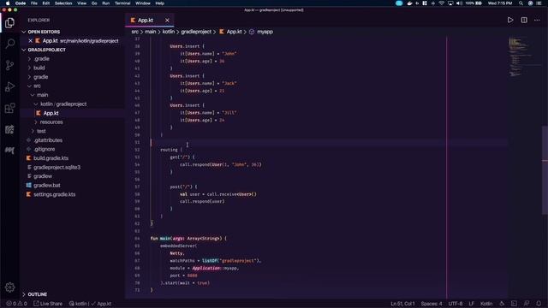The height and width of the screenshot is (308, 548).
Task: Open the feedback icon in the status bar
Action: pyautogui.click(x=527, y=304)
